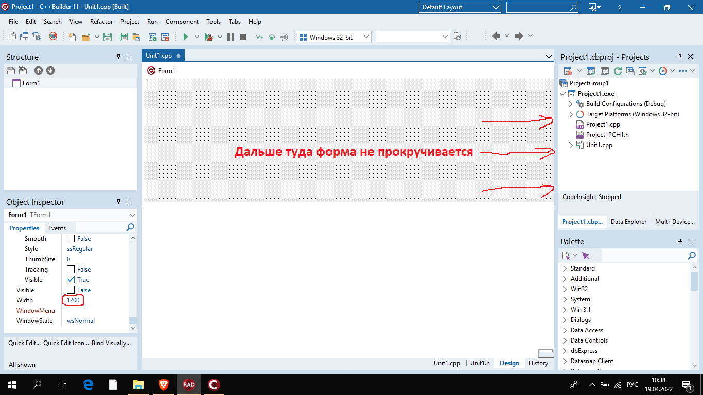Expand Build Configurations (Debug) node
Image resolution: width=703 pixels, height=395 pixels.
point(571,104)
